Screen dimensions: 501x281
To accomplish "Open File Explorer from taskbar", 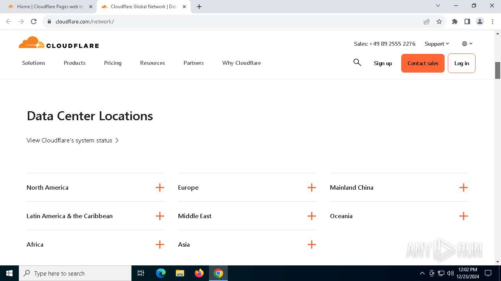I will coord(180,273).
